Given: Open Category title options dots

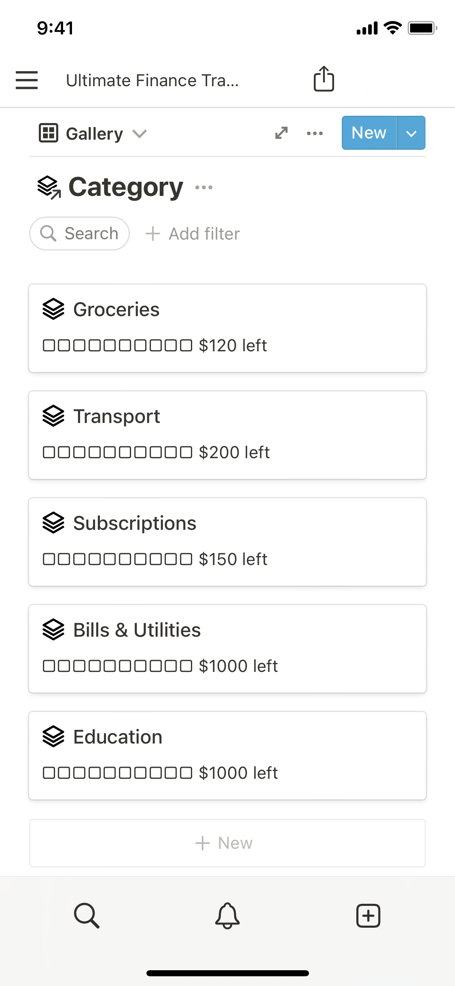Looking at the screenshot, I should 204,187.
